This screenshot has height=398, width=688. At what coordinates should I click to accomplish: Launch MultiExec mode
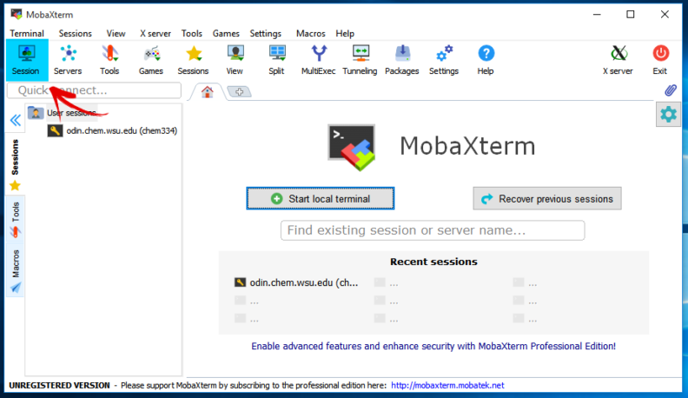point(320,59)
